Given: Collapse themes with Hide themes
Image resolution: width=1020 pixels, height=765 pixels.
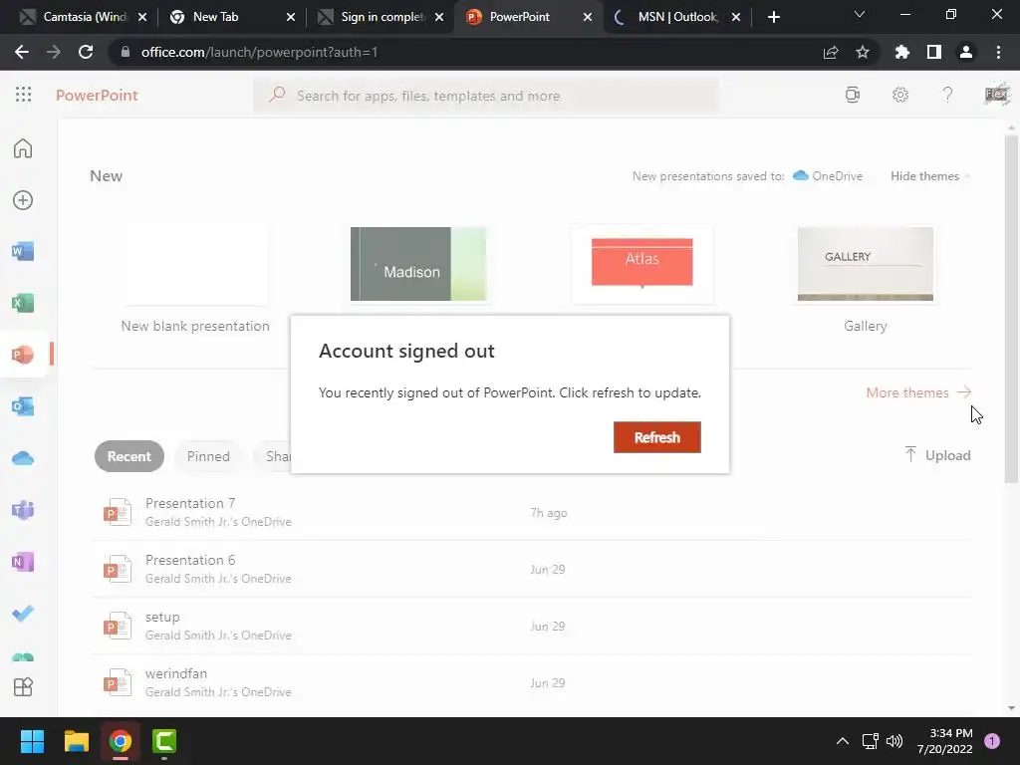Looking at the screenshot, I should pyautogui.click(x=930, y=176).
